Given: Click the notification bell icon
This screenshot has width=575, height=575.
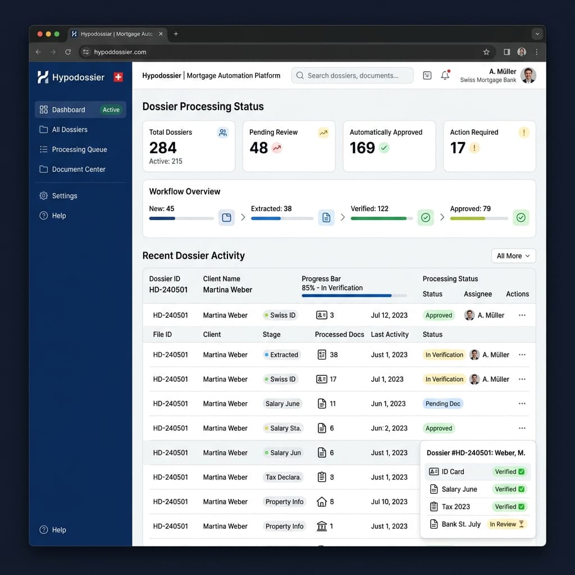Looking at the screenshot, I should (445, 75).
